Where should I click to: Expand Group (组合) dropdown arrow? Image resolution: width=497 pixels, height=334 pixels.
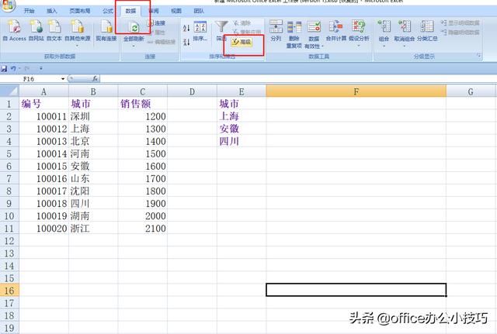tap(384, 46)
